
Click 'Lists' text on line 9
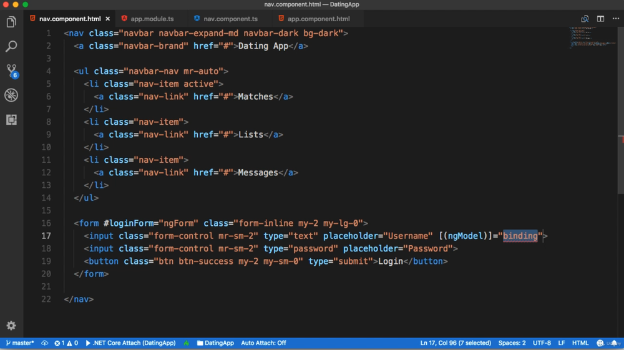[251, 134]
